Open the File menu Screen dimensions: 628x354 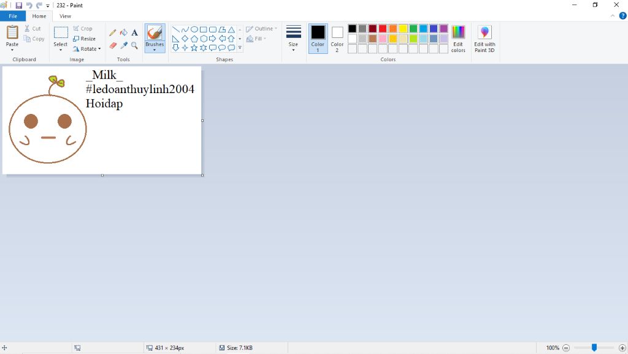coord(13,16)
